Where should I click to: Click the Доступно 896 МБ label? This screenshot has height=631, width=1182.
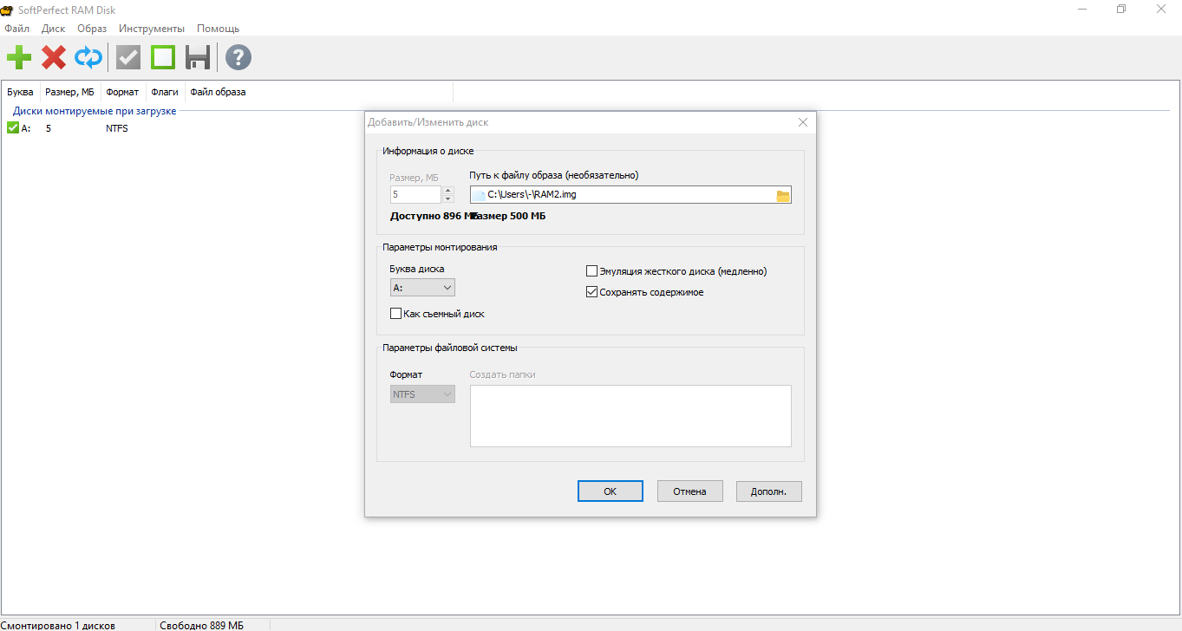433,216
